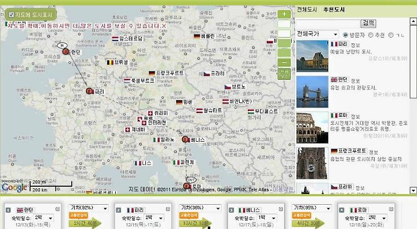Toggle the 지도에 도시표시 checkbox

coord(11,14)
